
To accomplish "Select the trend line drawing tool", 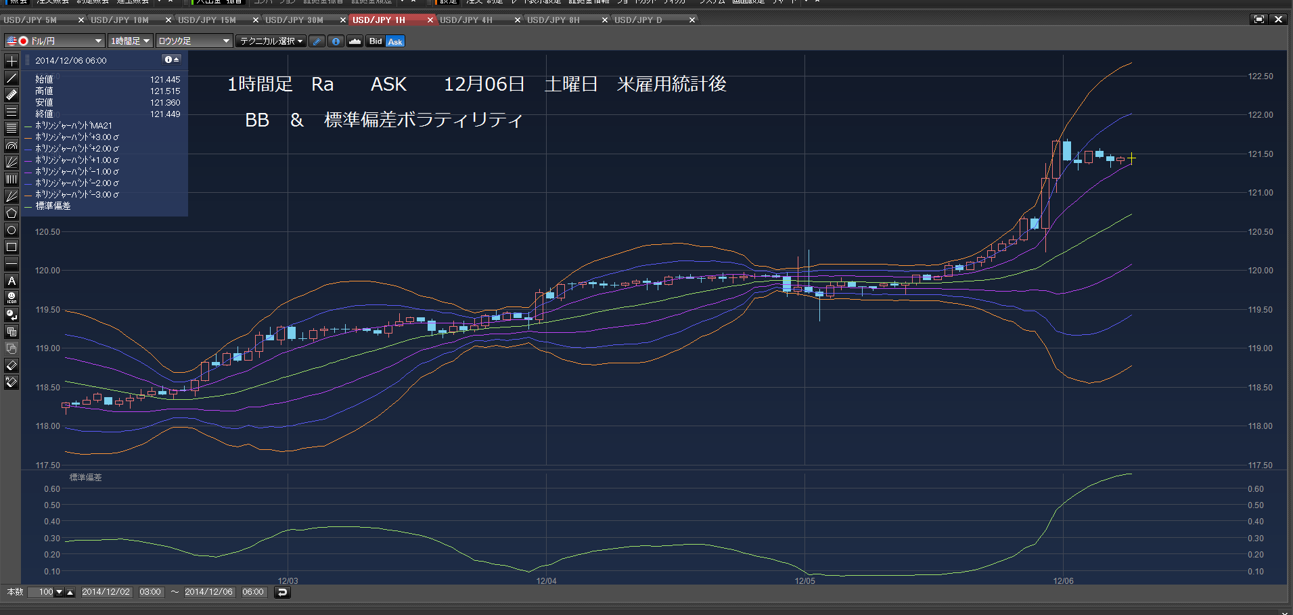I will click(x=12, y=78).
